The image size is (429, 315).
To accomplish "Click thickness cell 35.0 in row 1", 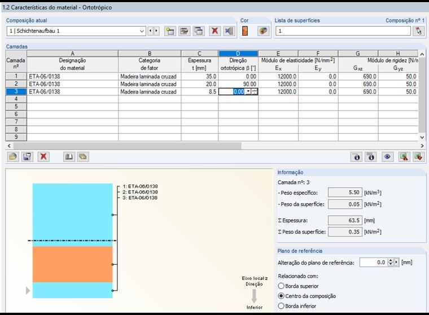I will click(x=200, y=76).
